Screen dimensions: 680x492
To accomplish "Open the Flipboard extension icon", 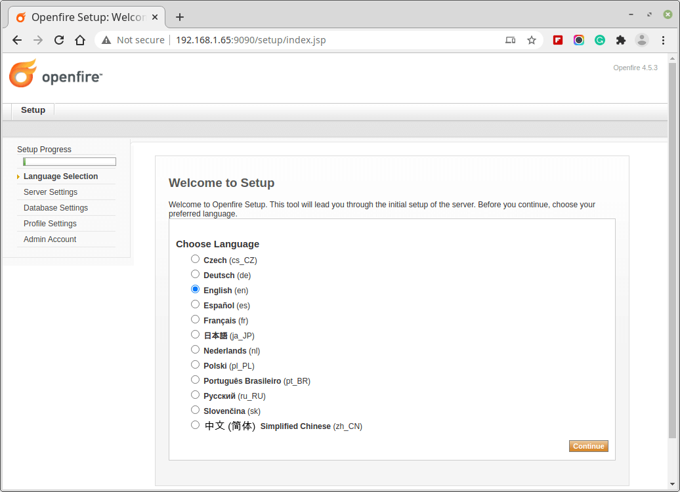I will [558, 40].
